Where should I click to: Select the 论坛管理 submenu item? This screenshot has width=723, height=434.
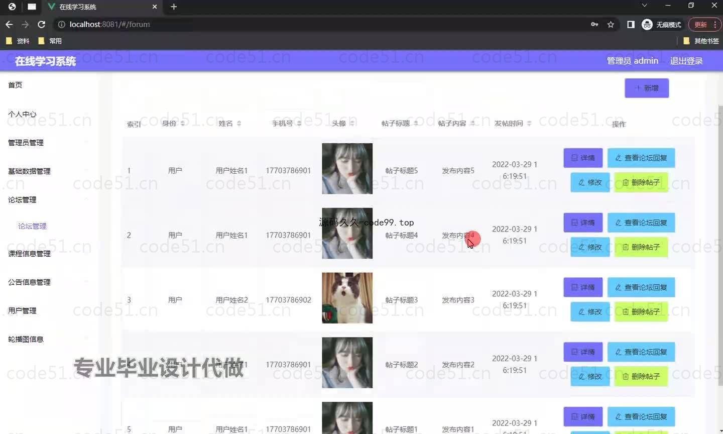(x=32, y=226)
